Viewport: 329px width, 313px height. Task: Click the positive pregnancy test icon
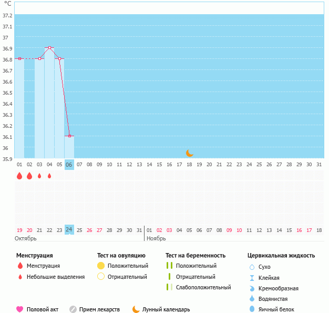tap(169, 266)
